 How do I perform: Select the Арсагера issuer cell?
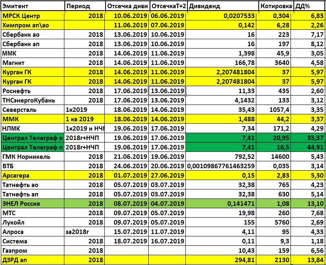[33, 176]
